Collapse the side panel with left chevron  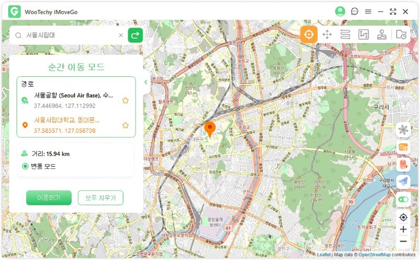click(x=146, y=82)
